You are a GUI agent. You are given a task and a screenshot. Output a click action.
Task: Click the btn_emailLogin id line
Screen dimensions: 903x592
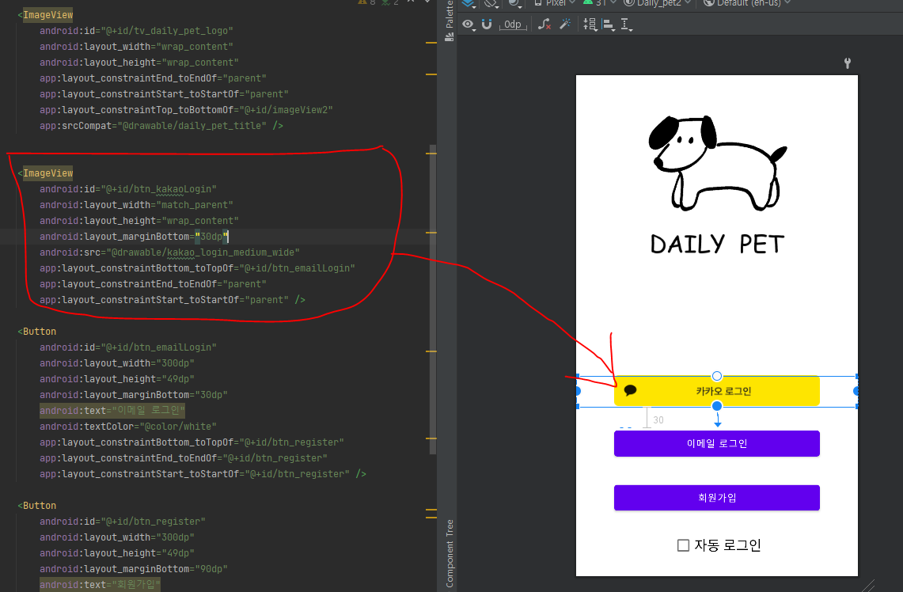[x=128, y=347]
